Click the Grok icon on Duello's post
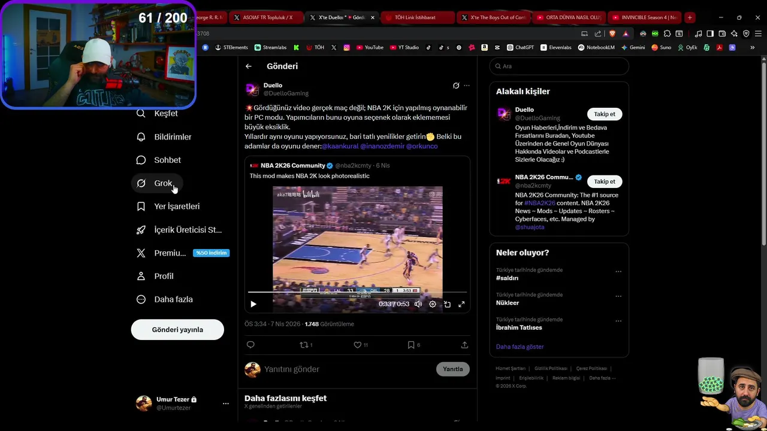Screen dimensions: 767x431 tap(456, 86)
